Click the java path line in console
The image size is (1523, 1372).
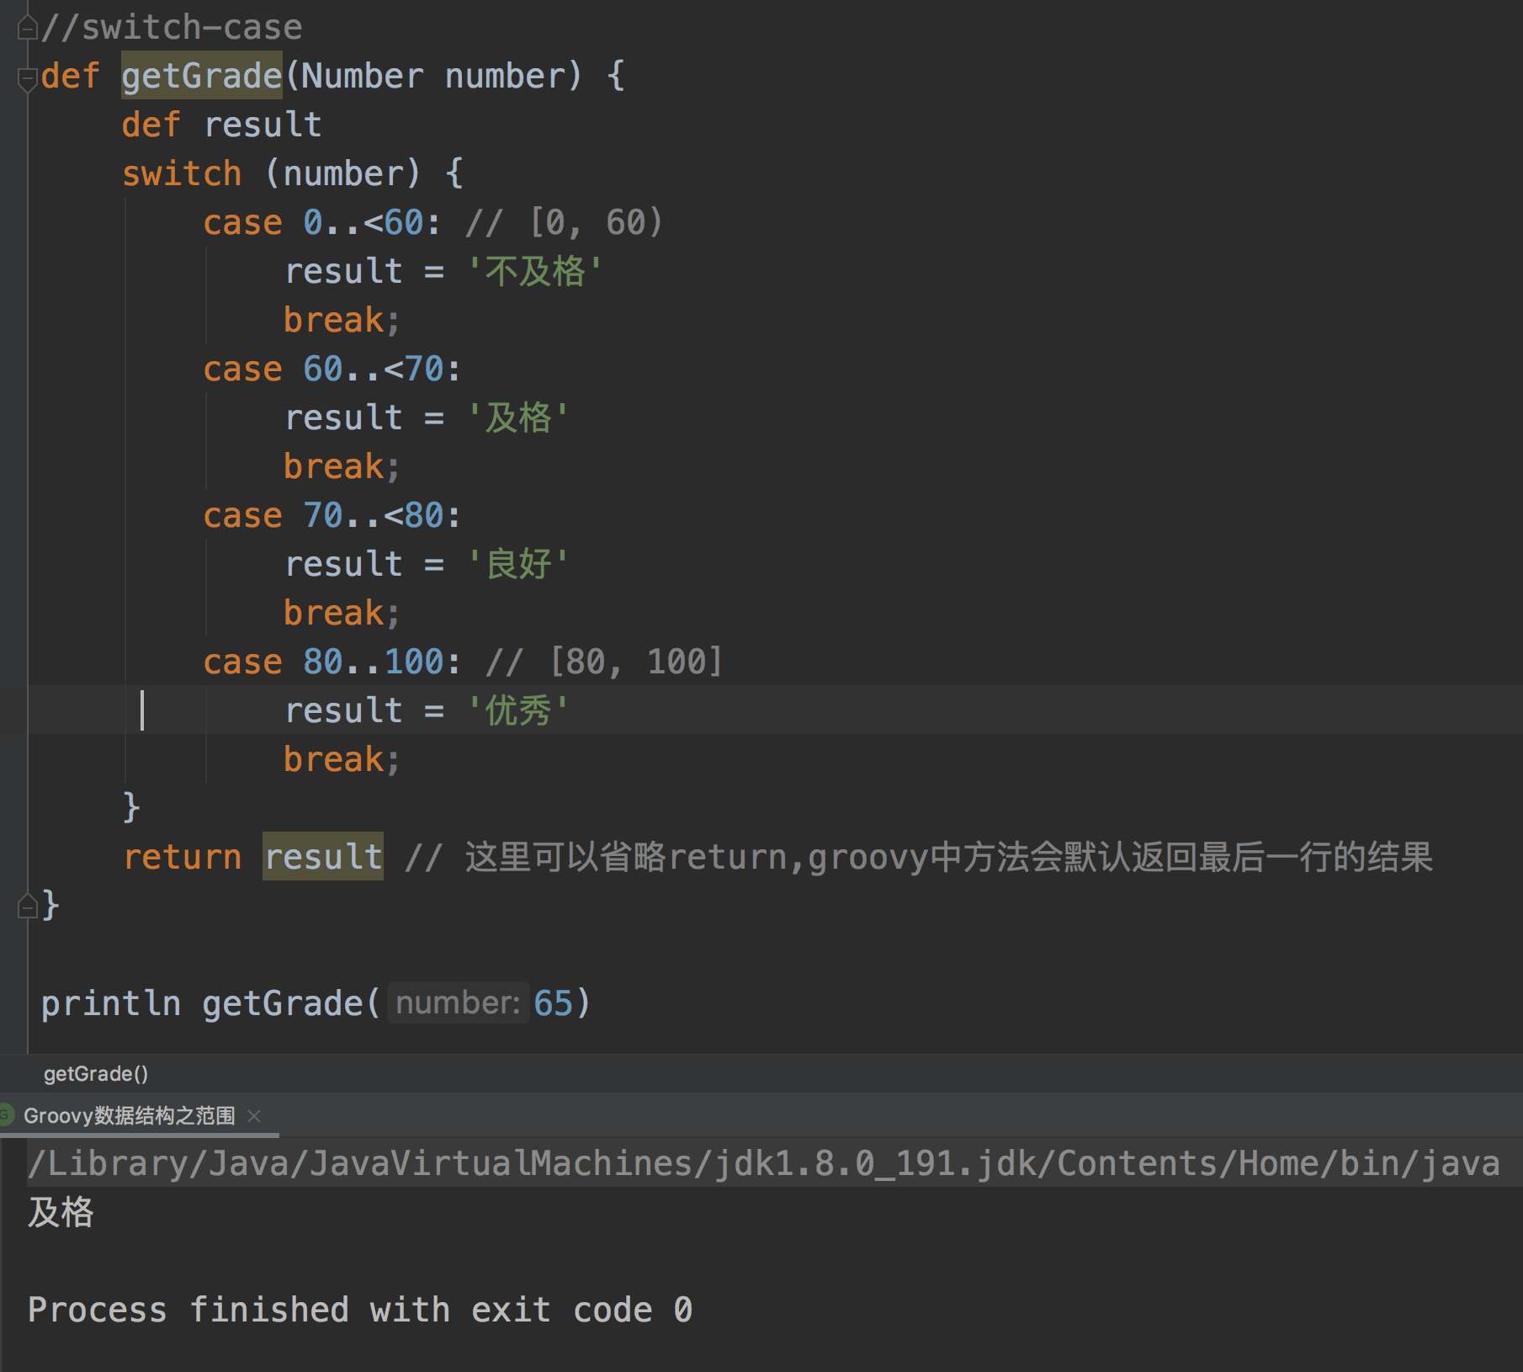[764, 1163]
